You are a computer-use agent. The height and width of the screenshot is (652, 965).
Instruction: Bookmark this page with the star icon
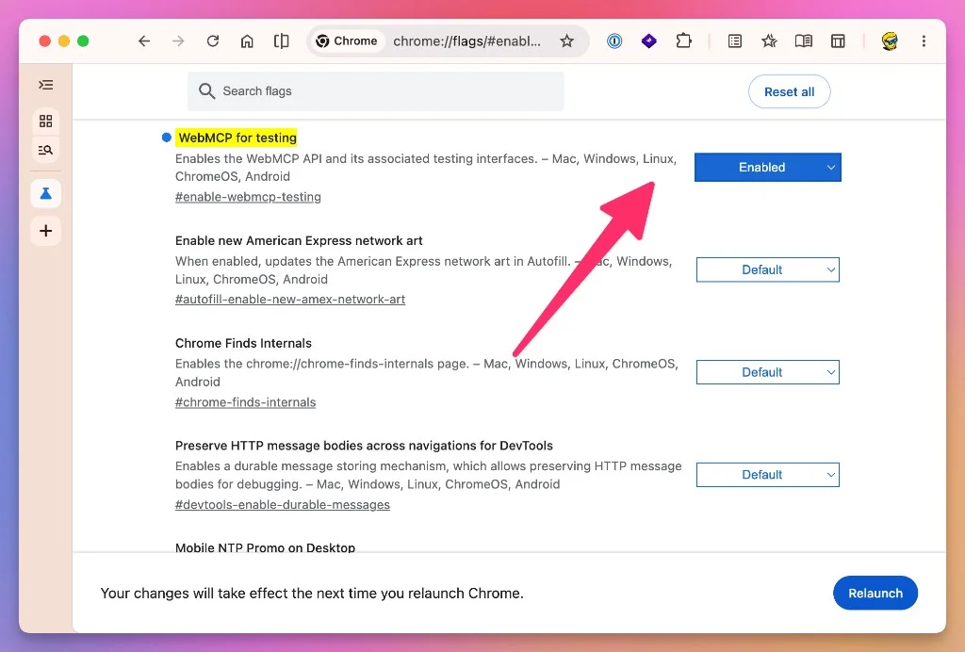click(x=566, y=41)
